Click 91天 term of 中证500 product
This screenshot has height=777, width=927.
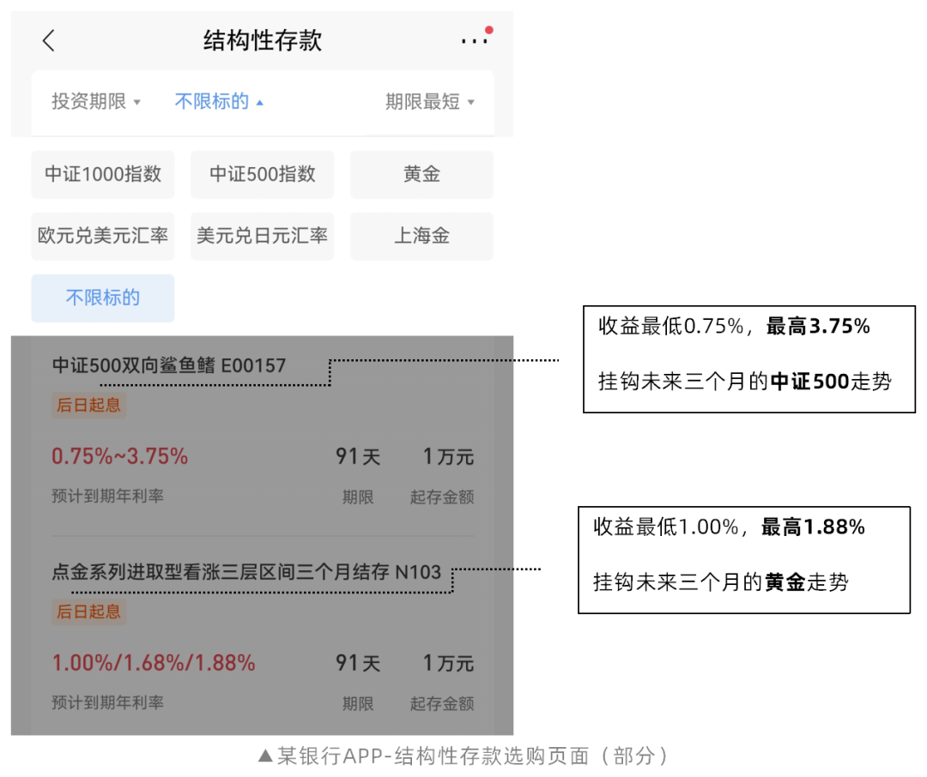pyautogui.click(x=358, y=456)
